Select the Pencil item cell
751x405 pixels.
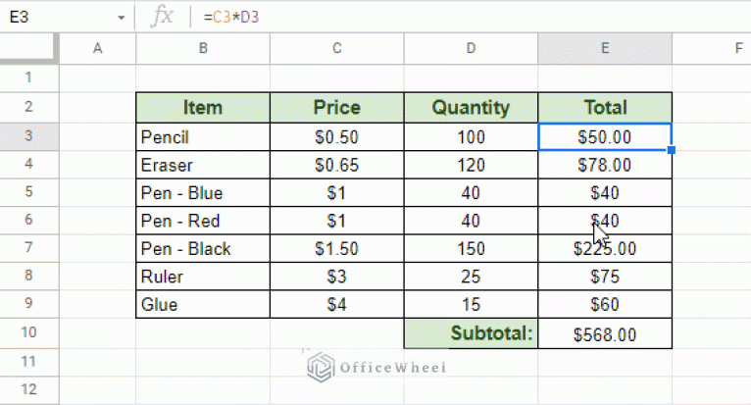point(203,137)
